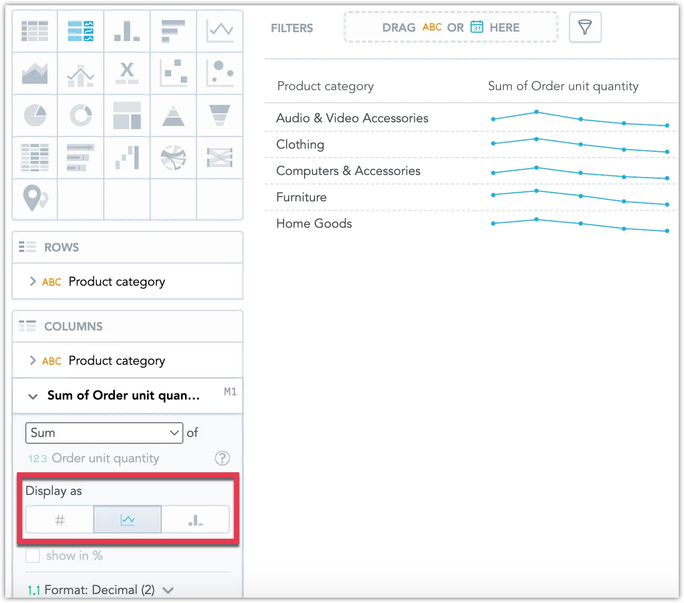Select the treemap chart icon

(x=126, y=115)
